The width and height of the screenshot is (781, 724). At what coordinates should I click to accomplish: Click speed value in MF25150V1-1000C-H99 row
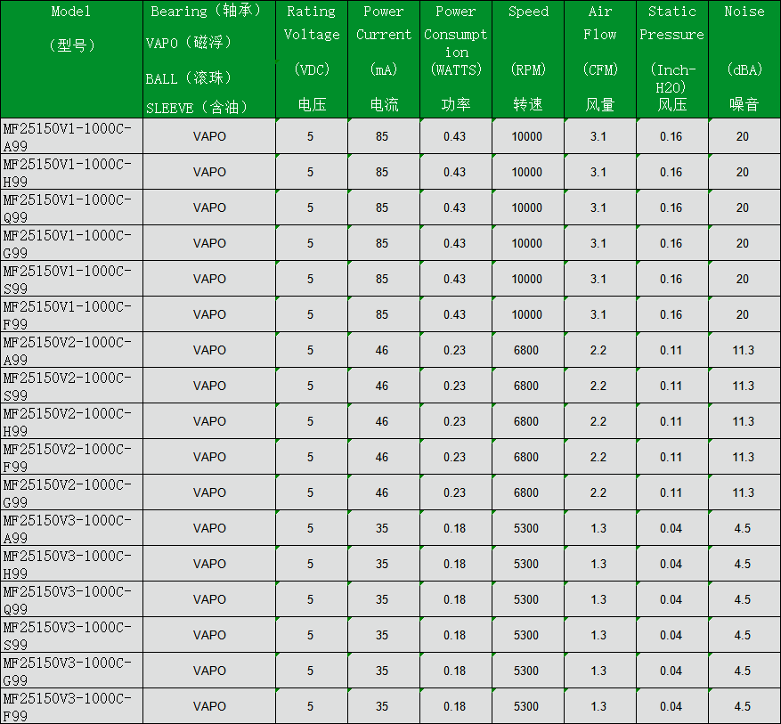[527, 172]
